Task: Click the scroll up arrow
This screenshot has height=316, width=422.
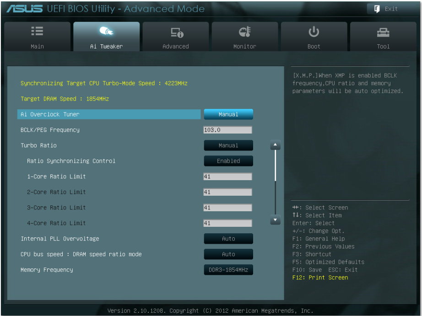Action: coord(276,145)
